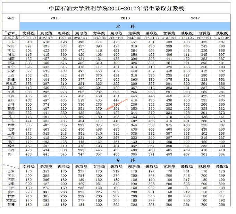236x214 pixels.
Task: Select the 湖南 row label
Action: (11, 59)
